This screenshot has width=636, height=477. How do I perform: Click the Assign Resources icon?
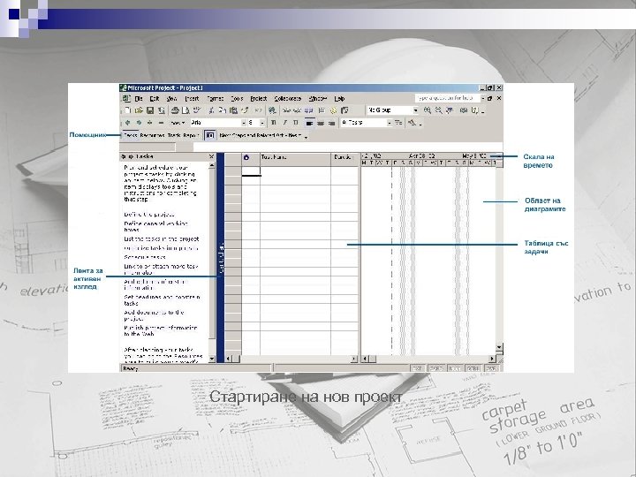(344, 110)
